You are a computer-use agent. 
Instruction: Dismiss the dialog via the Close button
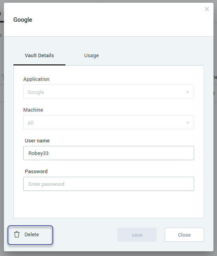click(x=184, y=235)
